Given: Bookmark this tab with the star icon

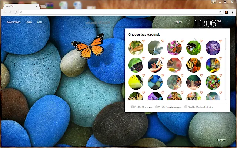Looking at the screenshot, I should (x=220, y=12).
